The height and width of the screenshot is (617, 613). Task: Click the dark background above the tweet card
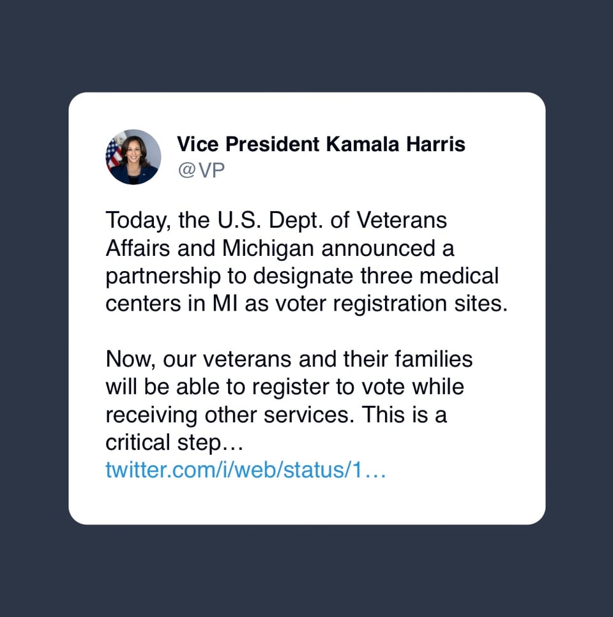[306, 45]
